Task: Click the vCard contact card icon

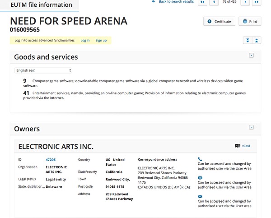Action: (238, 146)
